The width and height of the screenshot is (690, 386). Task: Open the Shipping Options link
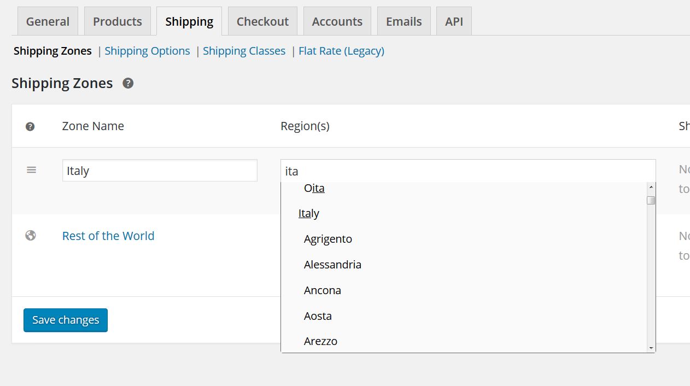(147, 51)
